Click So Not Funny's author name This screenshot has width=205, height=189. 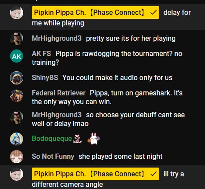pos(53,156)
